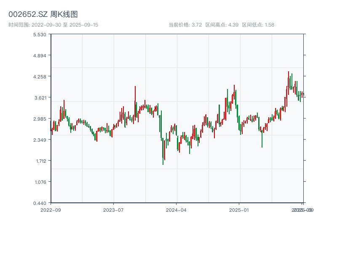337x253 pixels.
Task: Click the green candlestick at the 1.58 low
Action: coord(163,151)
